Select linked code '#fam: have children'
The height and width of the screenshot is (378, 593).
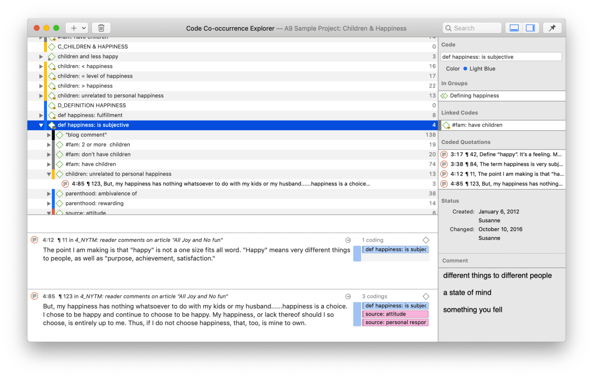click(x=502, y=125)
